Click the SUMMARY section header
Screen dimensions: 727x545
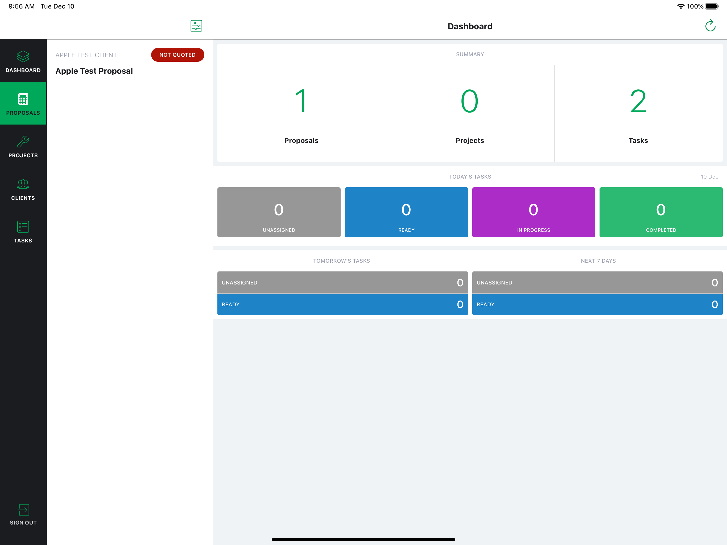[470, 54]
